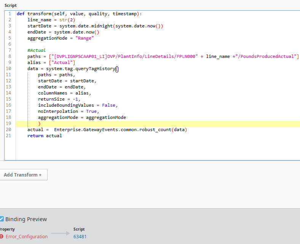Click the tag path string on line 8

click(124, 56)
